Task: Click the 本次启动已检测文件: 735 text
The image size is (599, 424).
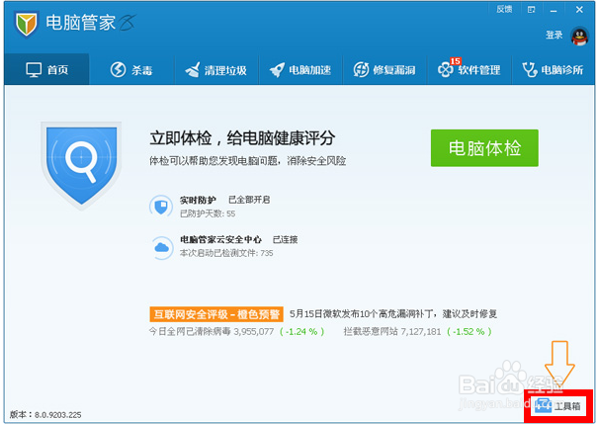Action: pyautogui.click(x=226, y=253)
